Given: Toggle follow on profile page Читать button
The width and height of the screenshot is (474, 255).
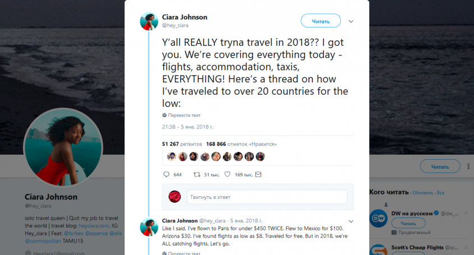Looking at the screenshot, I should pyautogui.click(x=440, y=166).
